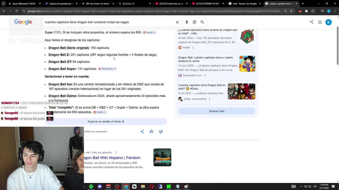Click the Dragon Ball Daima link
Viewport: 339px width, 190px height.
tap(63, 96)
